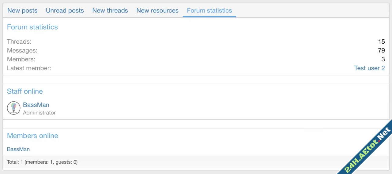Open BassMan's profile under Staff online

tap(36, 105)
